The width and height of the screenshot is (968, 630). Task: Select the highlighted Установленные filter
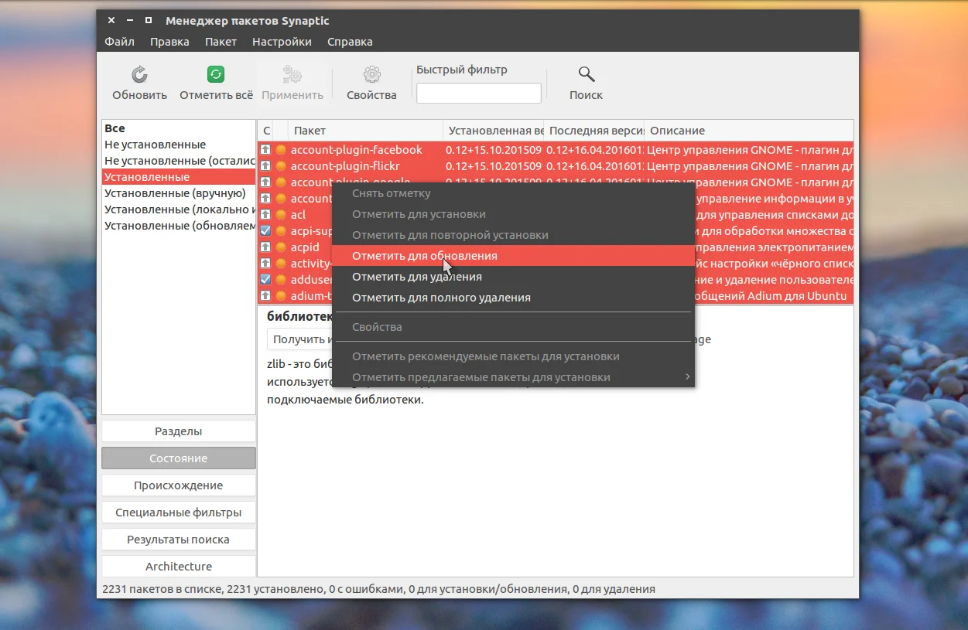pos(179,177)
